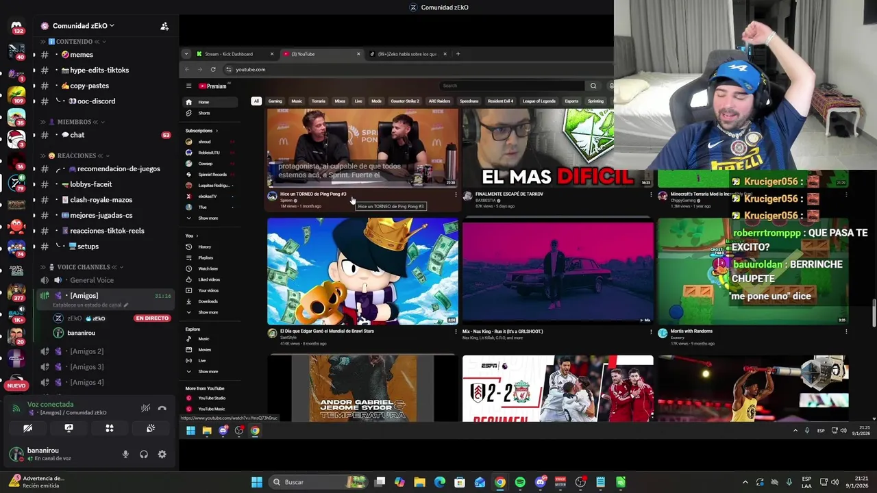Open Watch later in YouTube sidebar
Viewport: 877px width, 493px height.
pyautogui.click(x=208, y=268)
